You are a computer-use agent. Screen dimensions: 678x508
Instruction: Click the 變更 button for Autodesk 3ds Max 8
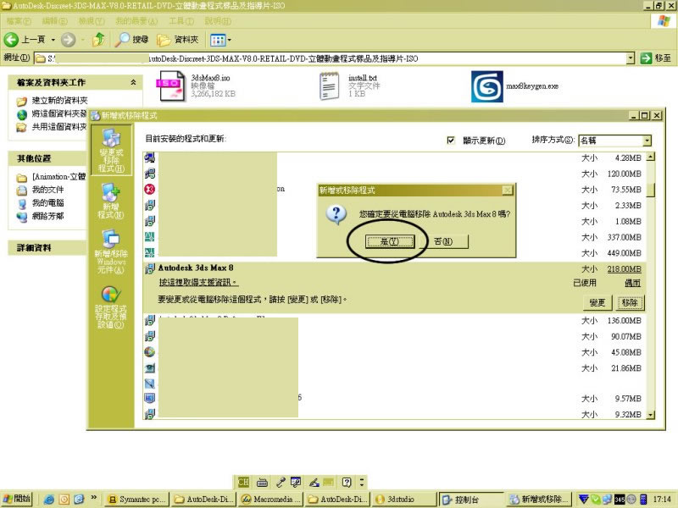(x=597, y=303)
